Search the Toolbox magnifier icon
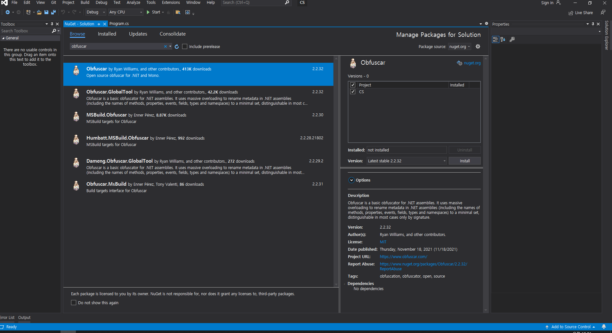Screen dimensions: 612x333 [54, 31]
